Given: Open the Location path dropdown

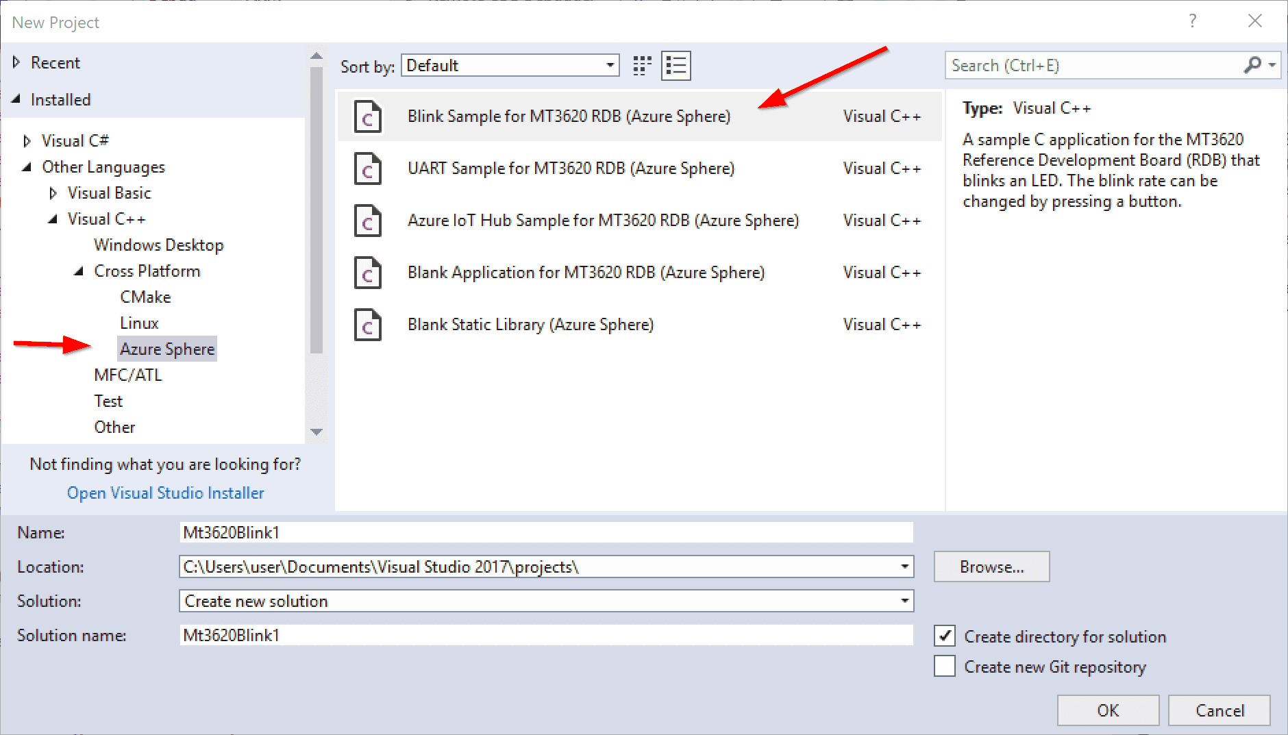Looking at the screenshot, I should (x=905, y=566).
